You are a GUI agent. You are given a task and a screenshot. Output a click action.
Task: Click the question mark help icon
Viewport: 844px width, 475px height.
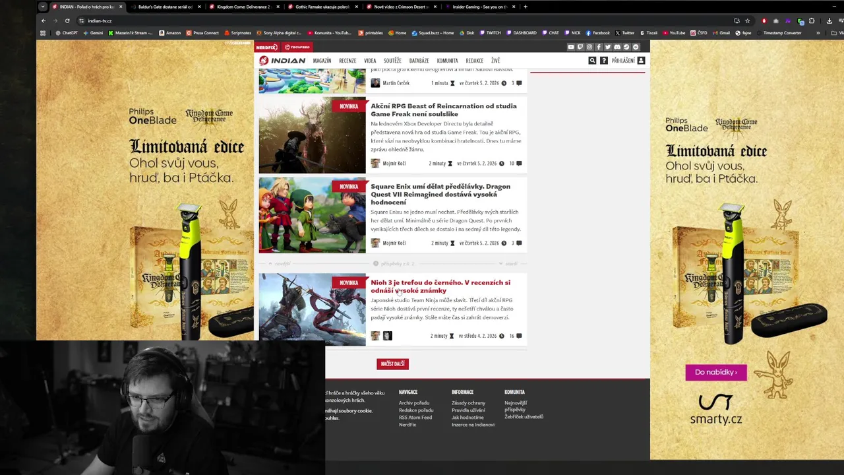pos(603,61)
